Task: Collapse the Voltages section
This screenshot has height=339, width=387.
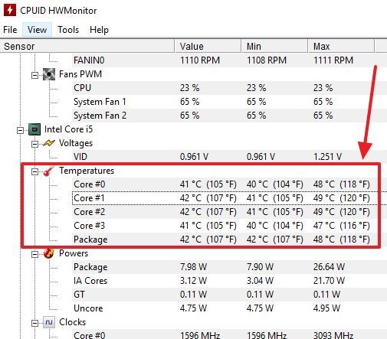Action: point(34,144)
